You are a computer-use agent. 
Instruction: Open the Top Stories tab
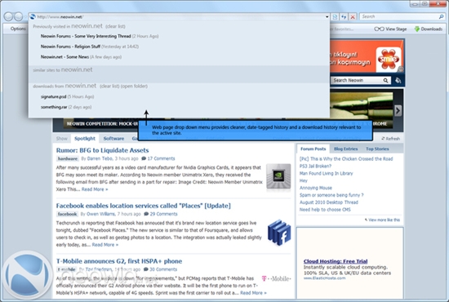377,149
